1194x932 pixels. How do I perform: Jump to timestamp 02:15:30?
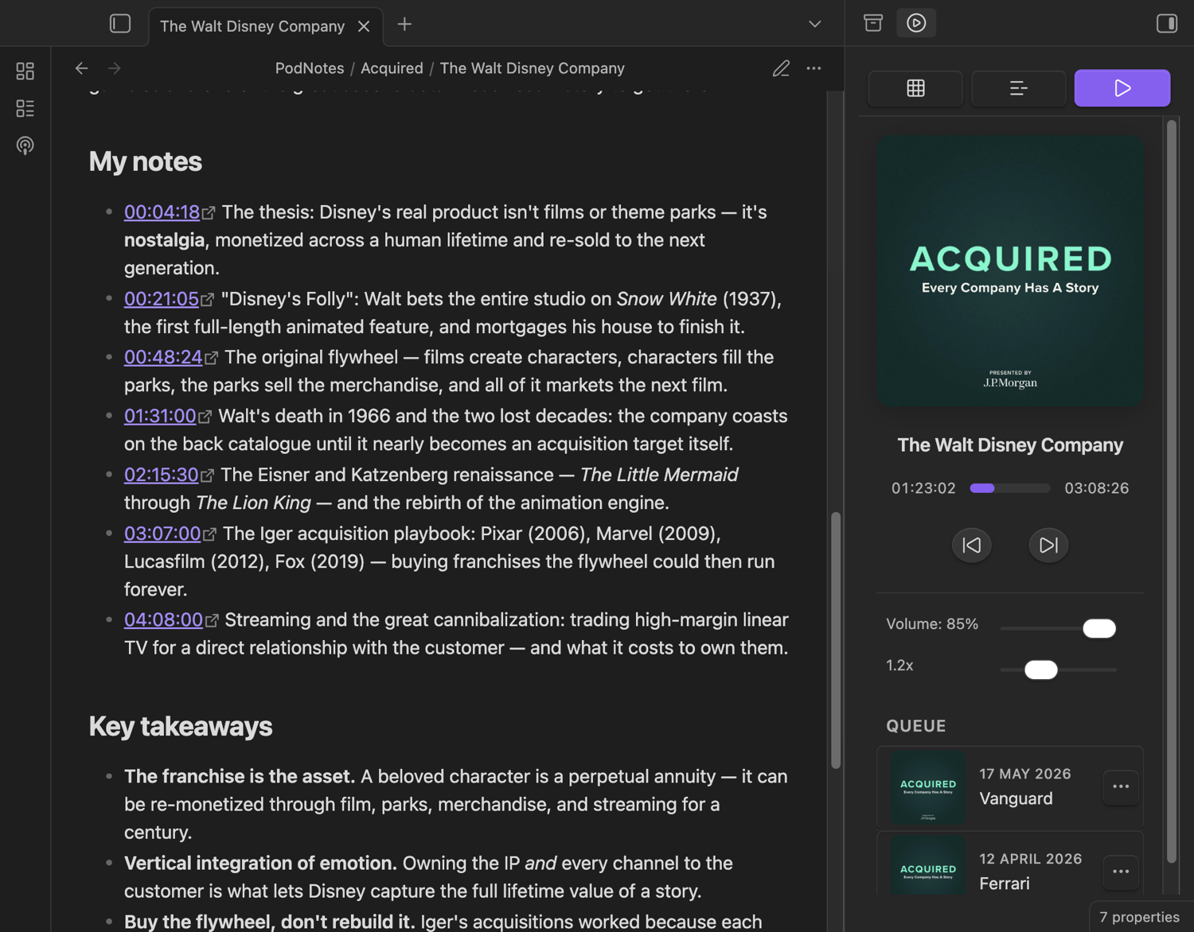pyautogui.click(x=161, y=475)
